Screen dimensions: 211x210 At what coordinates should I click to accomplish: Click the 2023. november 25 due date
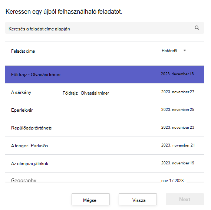coord(178,109)
